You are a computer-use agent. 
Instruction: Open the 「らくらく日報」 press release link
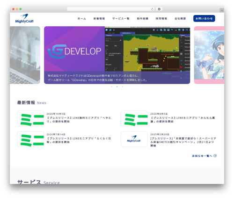(x=79, y=140)
